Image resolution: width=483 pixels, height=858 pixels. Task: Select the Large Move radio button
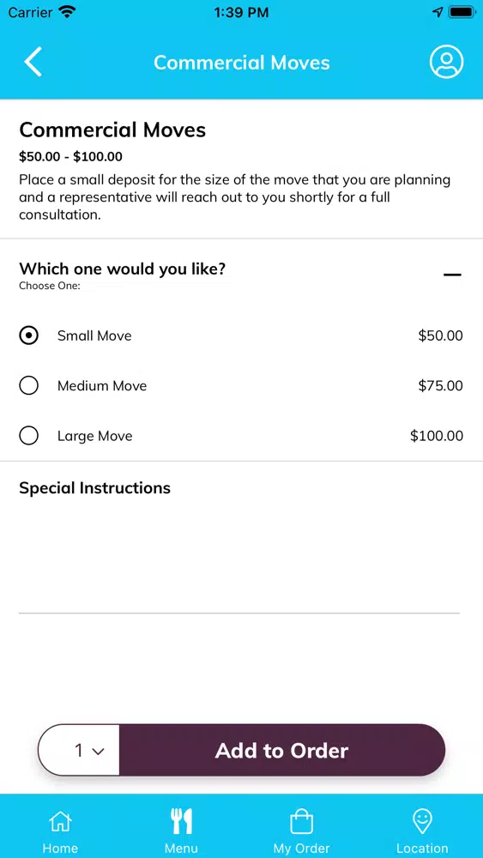(x=28, y=436)
